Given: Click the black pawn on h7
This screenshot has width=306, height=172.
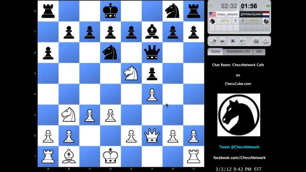Looking at the screenshot, I should click(x=194, y=32).
